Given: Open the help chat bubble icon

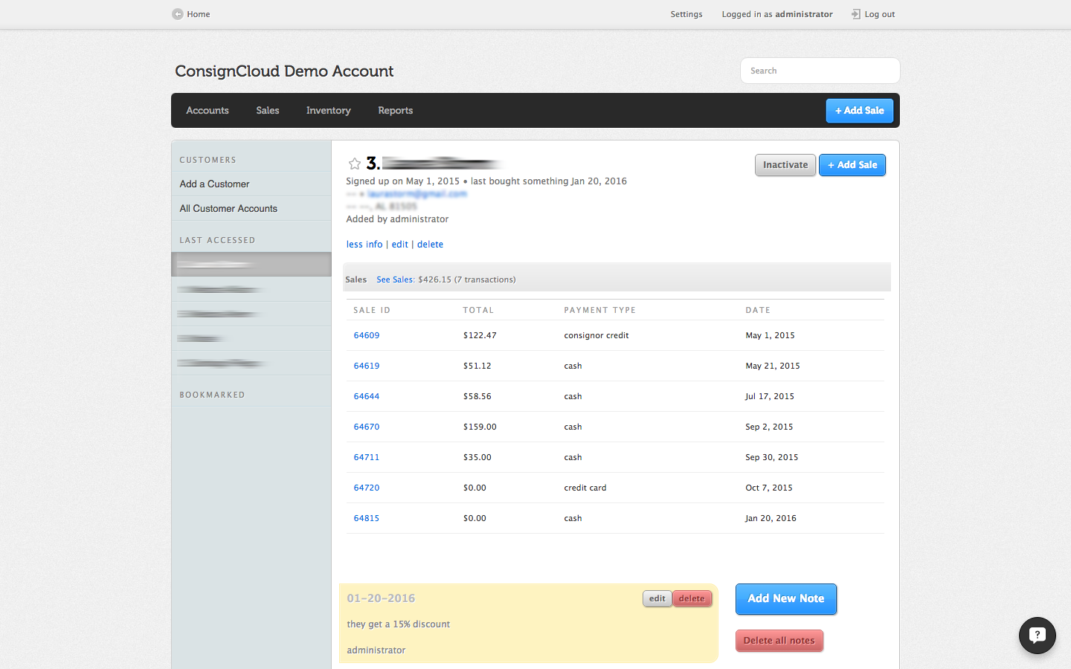Looking at the screenshot, I should click(1037, 636).
